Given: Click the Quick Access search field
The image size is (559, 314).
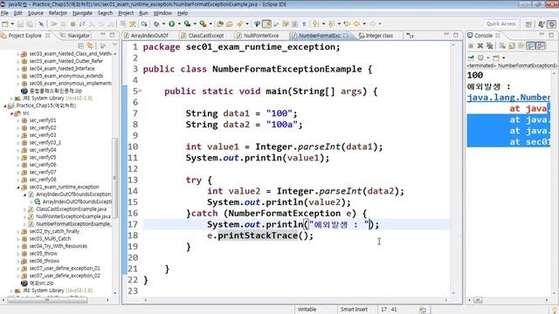Looking at the screenshot, I should pos(501,24).
